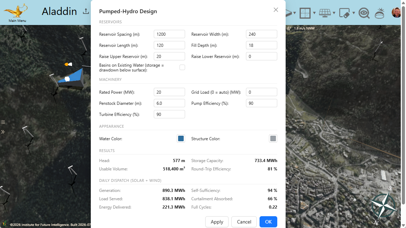Click the '81 %' round-trip efficiency value
This screenshot has width=406, height=228.
click(x=272, y=169)
